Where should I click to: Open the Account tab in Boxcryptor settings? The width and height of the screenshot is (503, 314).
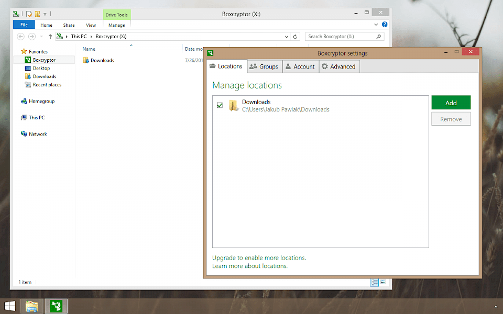coord(301,66)
